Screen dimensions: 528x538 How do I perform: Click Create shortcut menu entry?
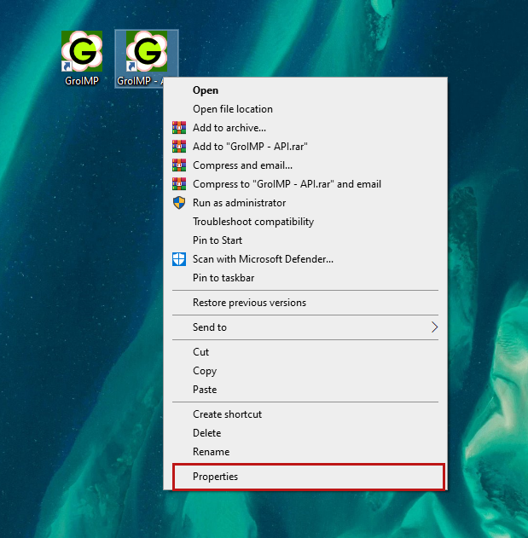227,414
